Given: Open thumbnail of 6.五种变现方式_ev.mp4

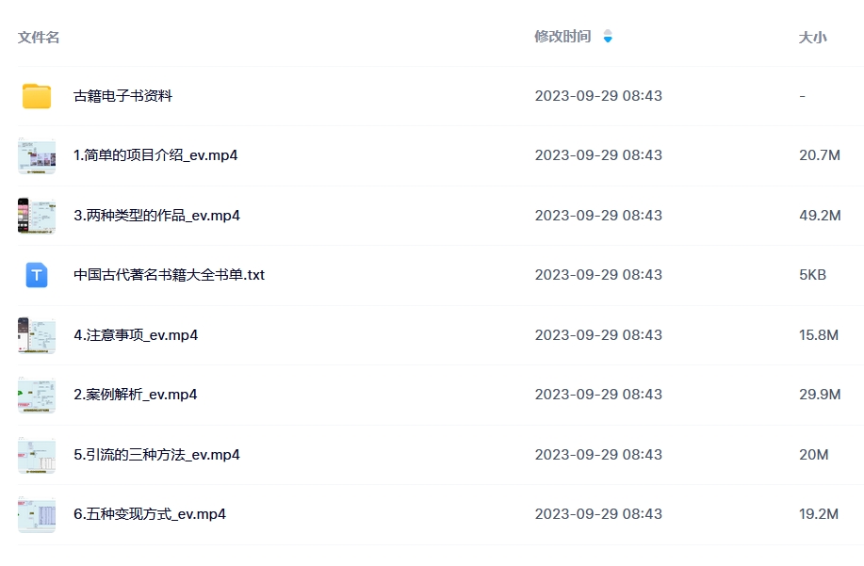Looking at the screenshot, I should [37, 515].
